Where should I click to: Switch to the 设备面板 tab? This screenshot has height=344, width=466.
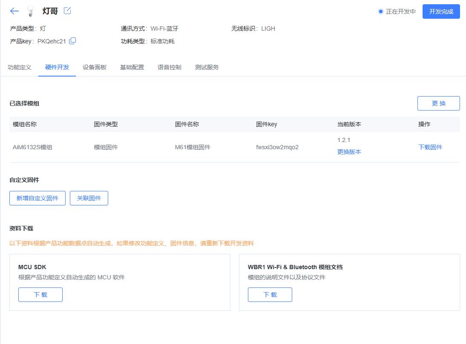(x=95, y=67)
